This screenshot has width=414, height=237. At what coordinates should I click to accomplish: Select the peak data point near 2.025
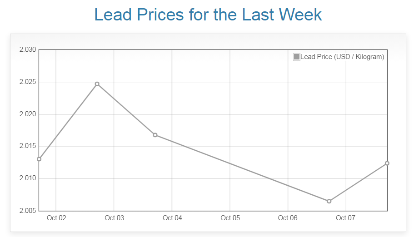pos(97,84)
